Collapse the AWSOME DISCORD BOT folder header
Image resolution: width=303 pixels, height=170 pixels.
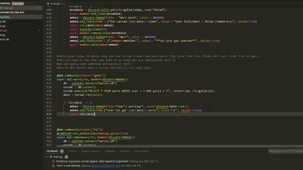pyautogui.click(x=12, y=12)
